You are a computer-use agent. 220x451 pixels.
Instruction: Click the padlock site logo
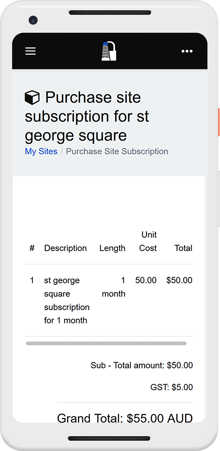109,51
